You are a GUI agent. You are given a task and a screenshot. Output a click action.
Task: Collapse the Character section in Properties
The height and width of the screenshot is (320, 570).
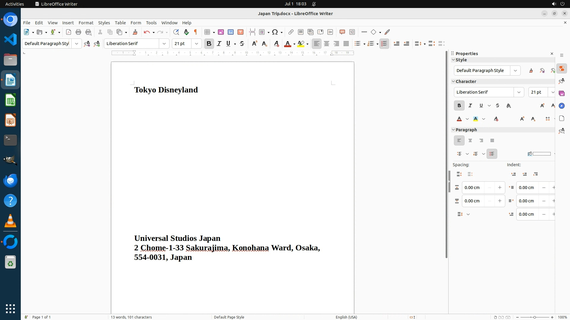tap(453, 81)
